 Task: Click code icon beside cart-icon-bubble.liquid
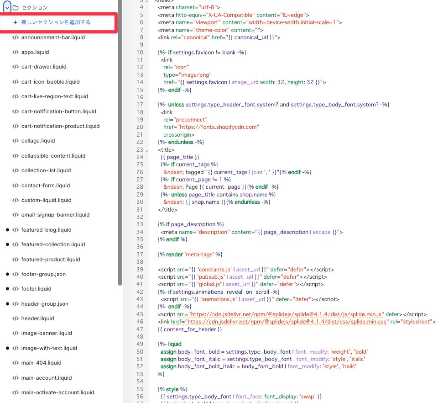point(16,82)
